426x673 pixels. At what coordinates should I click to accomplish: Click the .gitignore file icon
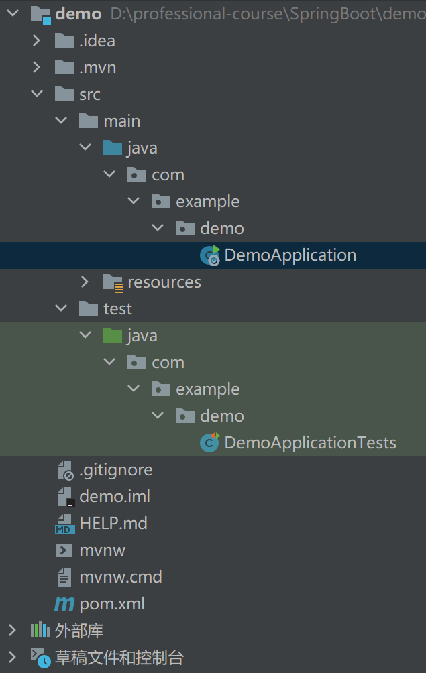[64, 470]
